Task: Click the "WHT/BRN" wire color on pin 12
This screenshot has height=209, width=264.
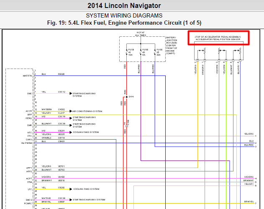Action: pos(46,110)
